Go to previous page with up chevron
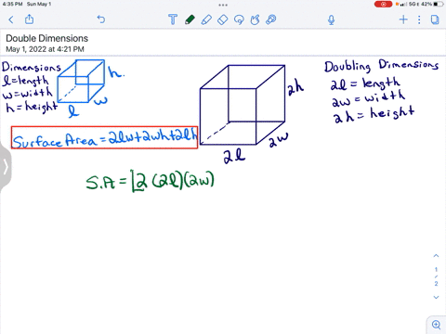 tap(436, 256)
